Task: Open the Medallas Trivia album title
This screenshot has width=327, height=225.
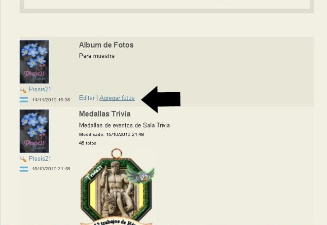Action: (x=105, y=114)
